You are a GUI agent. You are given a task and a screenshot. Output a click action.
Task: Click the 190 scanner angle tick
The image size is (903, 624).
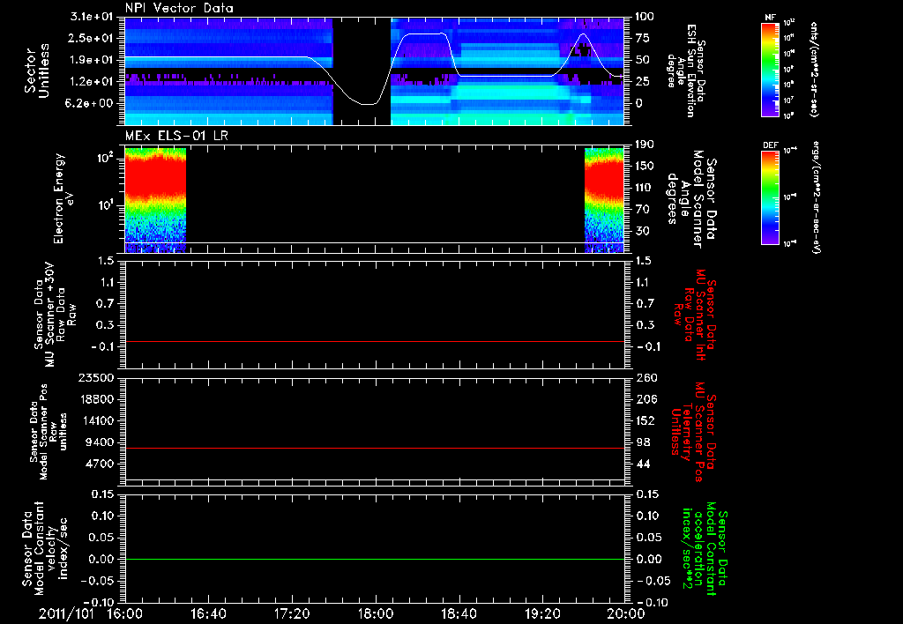[646, 145]
